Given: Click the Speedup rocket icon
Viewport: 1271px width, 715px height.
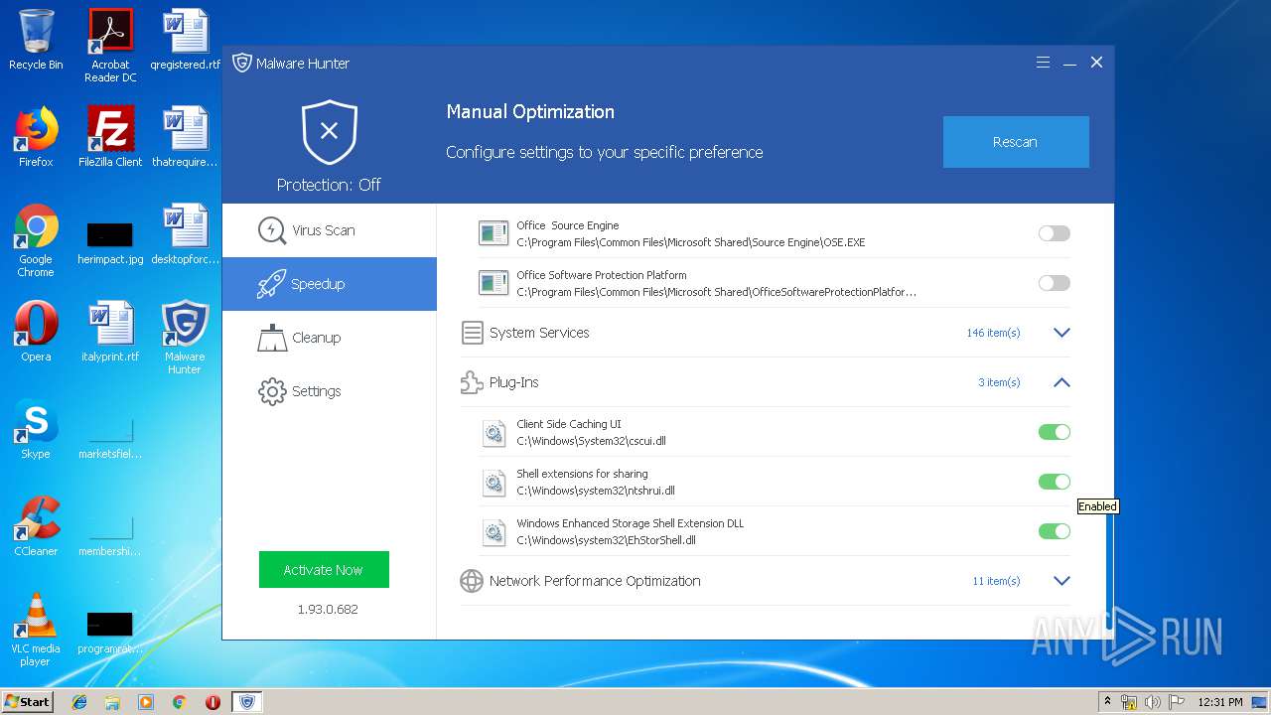Looking at the screenshot, I should click(x=271, y=284).
